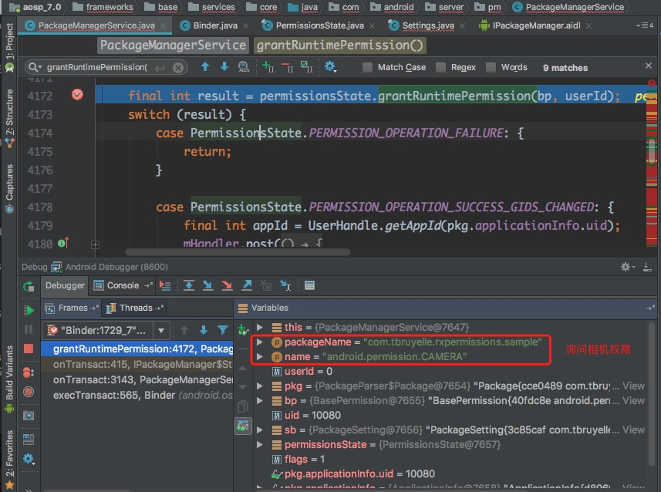Click the Resume Program green arrow

[29, 310]
